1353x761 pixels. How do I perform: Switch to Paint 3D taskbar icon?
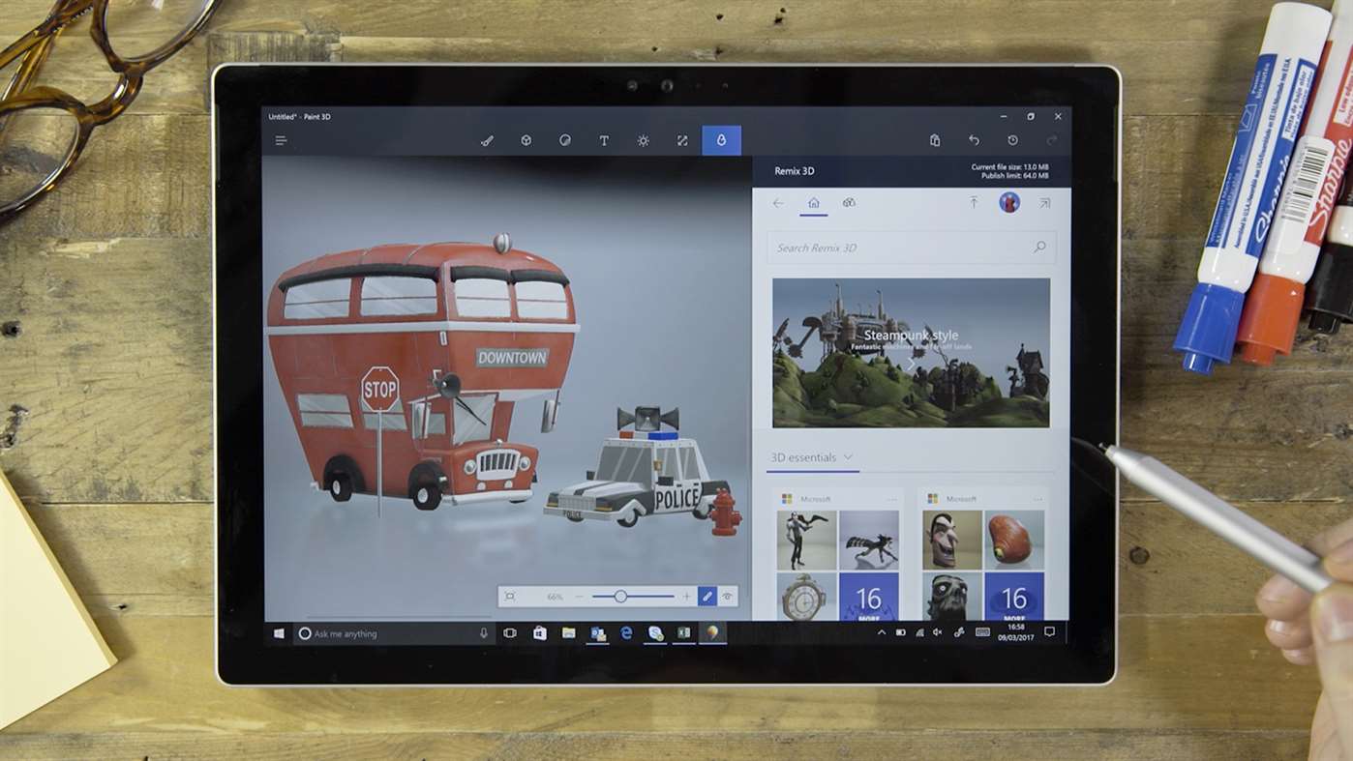coord(713,633)
